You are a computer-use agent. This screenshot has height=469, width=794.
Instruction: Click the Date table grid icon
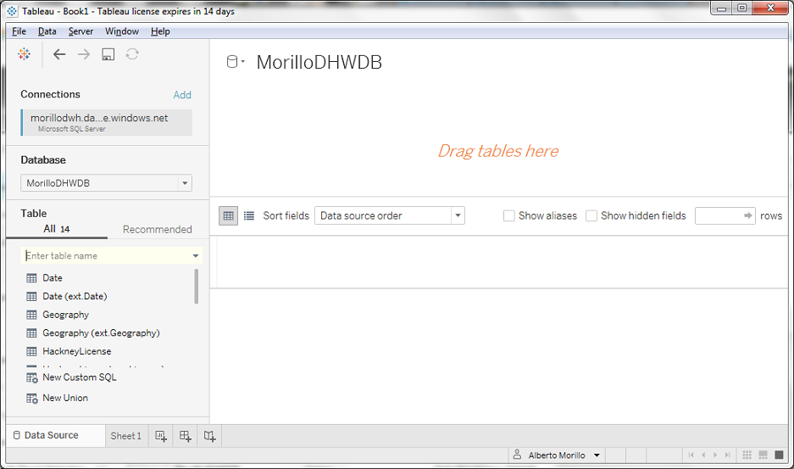coord(31,278)
